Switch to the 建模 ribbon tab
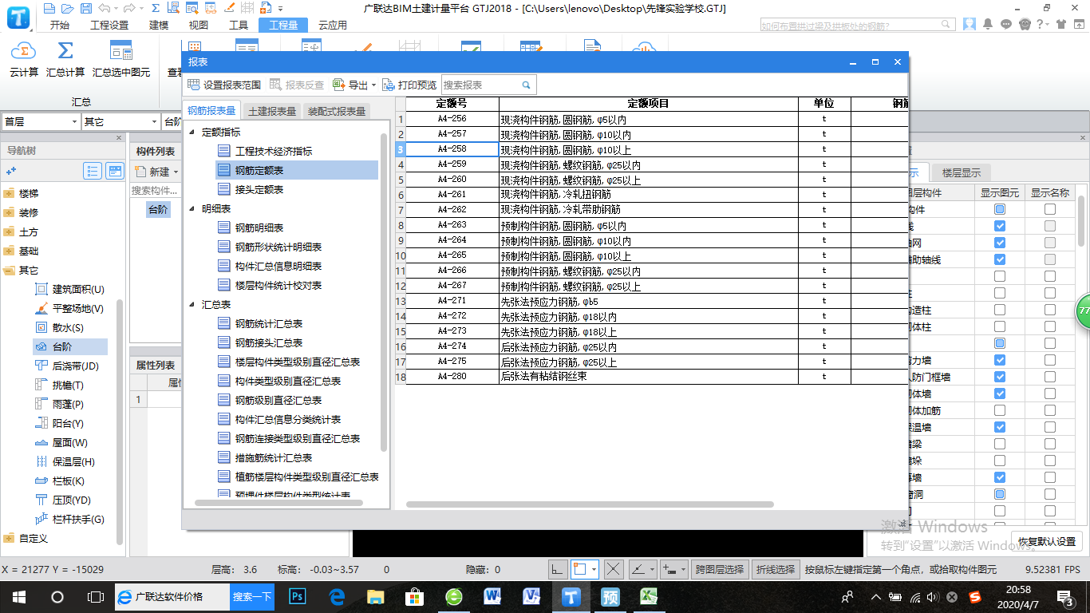Screen dimensions: 1090x613 click(159, 25)
